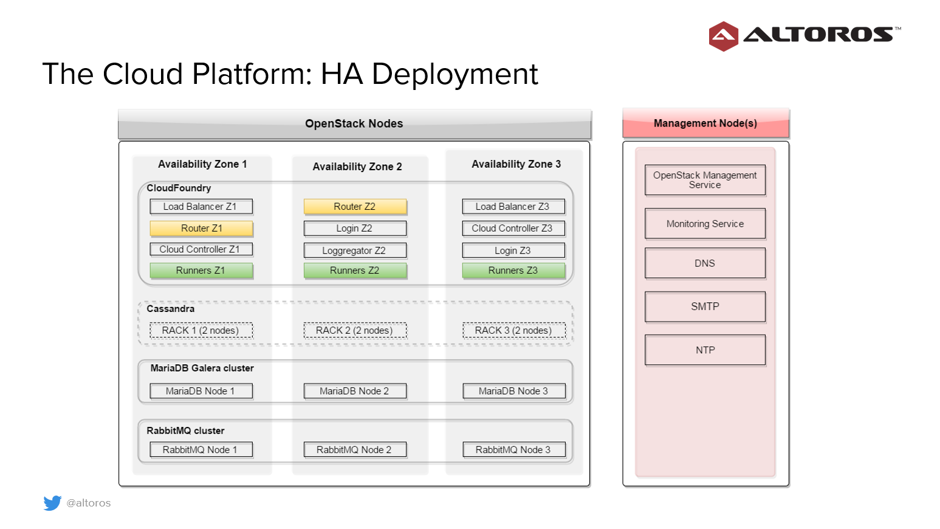The image size is (940, 529).
Task: Select the green Runners Z1 box
Action: 201,271
